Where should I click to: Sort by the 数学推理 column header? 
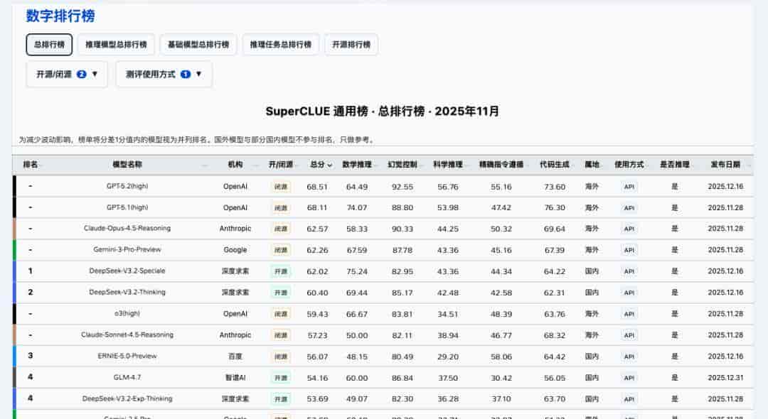357,165
